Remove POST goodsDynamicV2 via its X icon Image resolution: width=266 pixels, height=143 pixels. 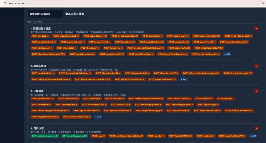coord(78,36)
